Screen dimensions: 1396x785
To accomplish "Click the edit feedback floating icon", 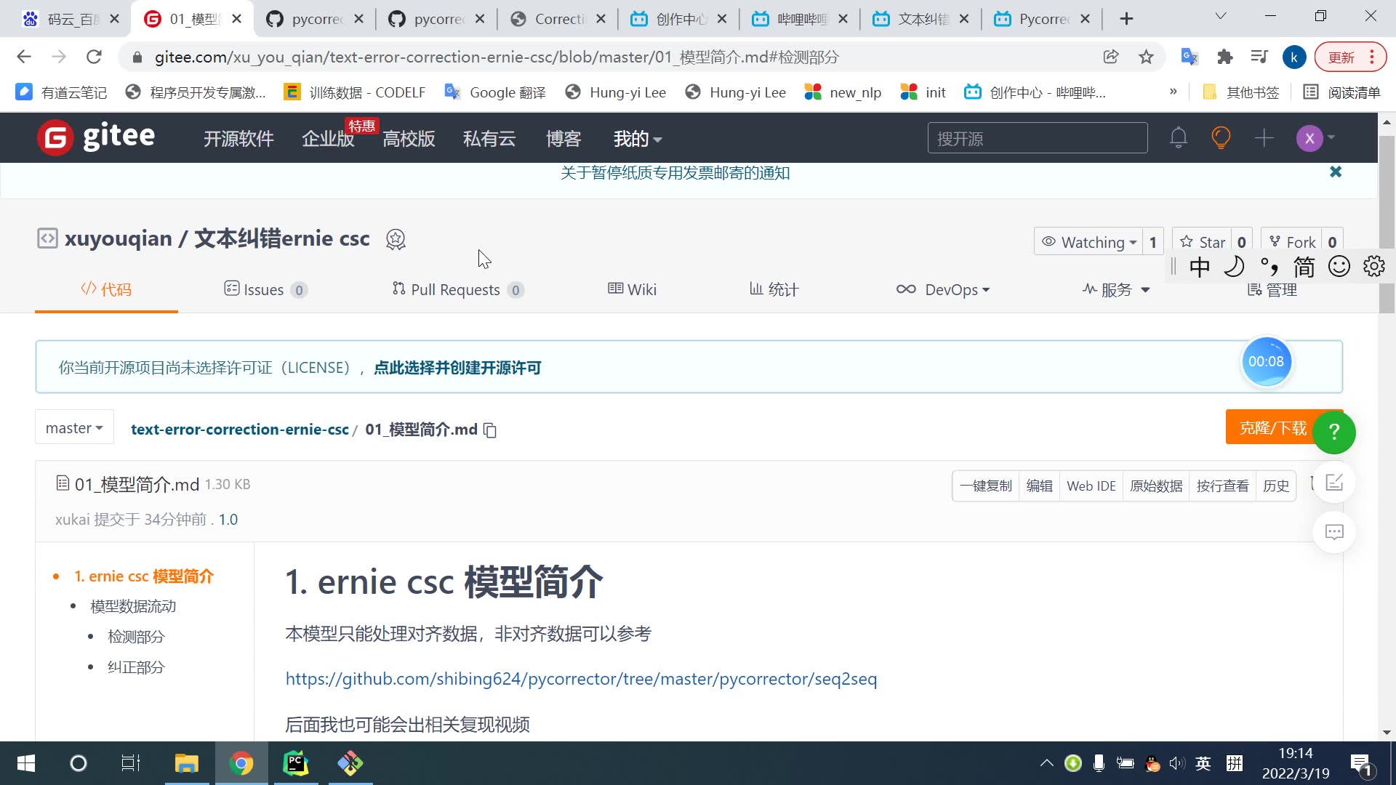I will click(x=1334, y=483).
